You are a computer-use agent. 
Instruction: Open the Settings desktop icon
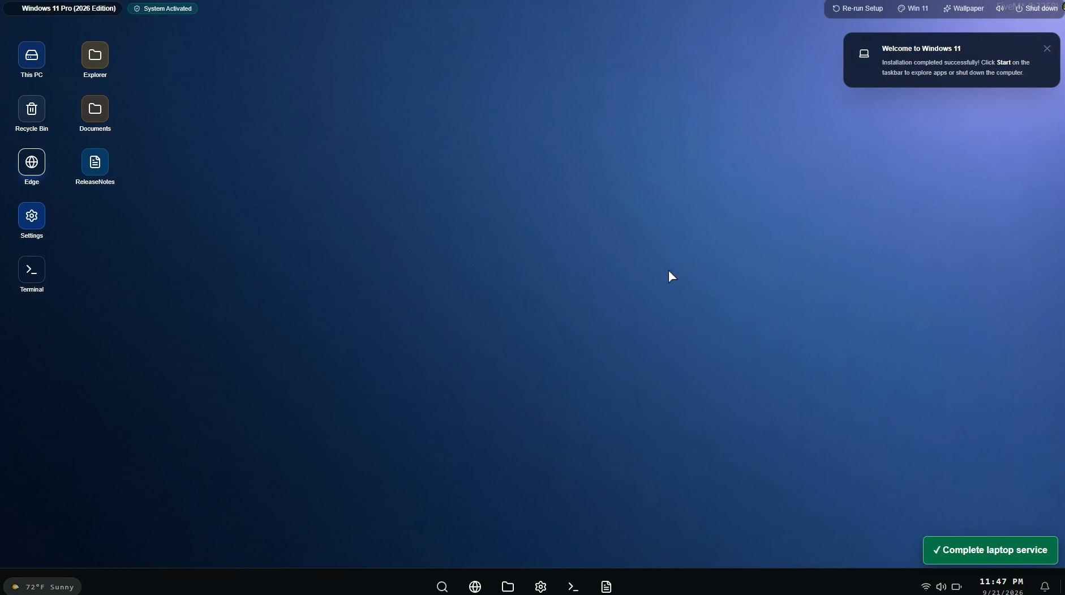click(32, 220)
